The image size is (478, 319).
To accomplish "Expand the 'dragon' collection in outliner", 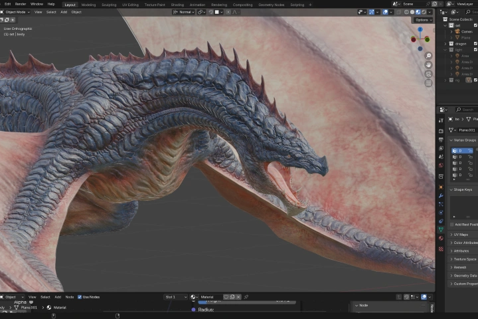I will pos(445,44).
